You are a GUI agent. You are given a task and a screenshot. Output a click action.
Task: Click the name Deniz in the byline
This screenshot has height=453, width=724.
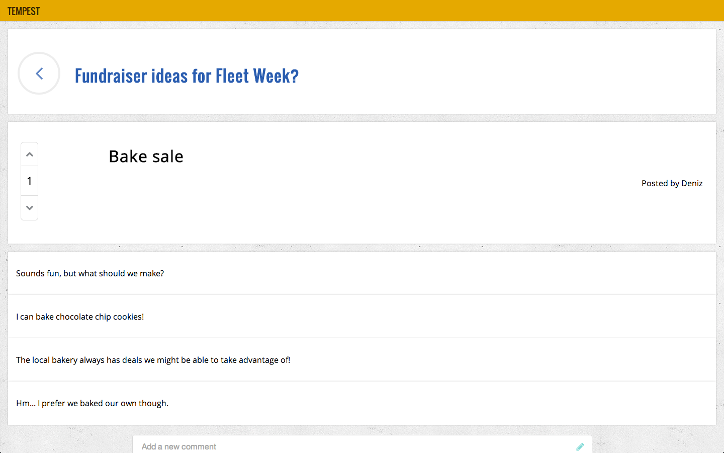[x=692, y=183]
